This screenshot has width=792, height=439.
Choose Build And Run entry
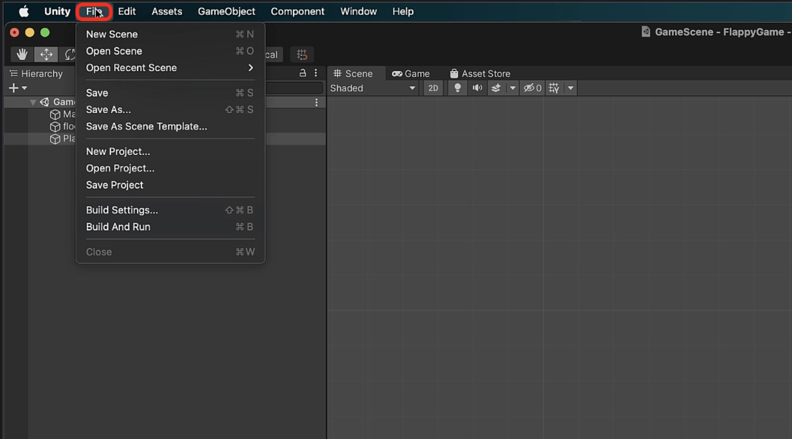click(x=170, y=227)
